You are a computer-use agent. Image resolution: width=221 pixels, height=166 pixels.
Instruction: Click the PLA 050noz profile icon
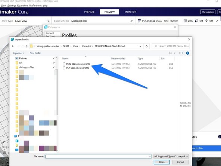pyautogui.click(x=139, y=21)
